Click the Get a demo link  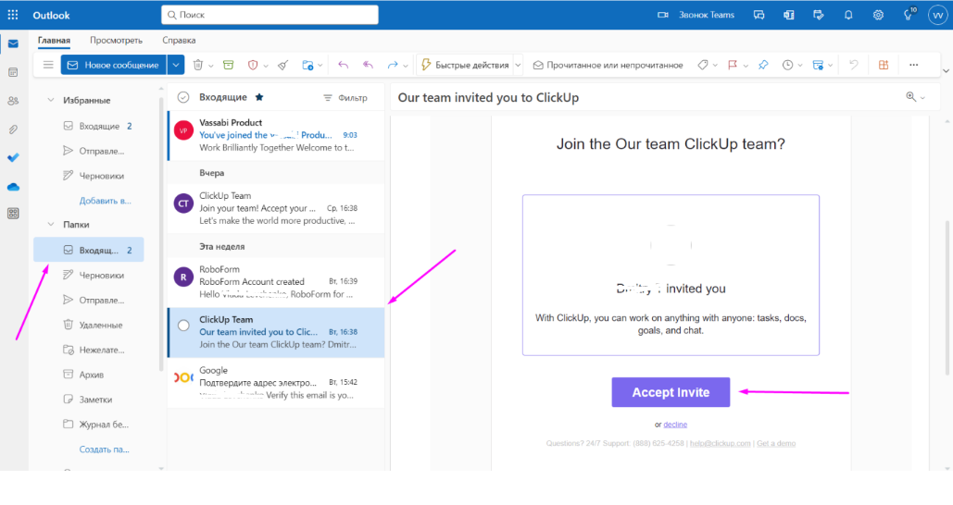[x=776, y=443]
